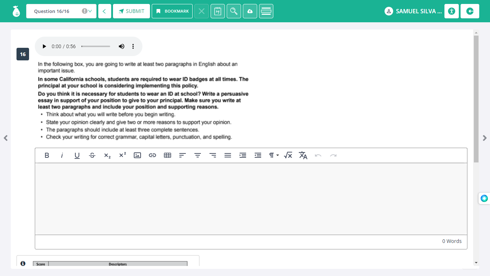Viewport: 490px width, 276px height.
Task: Justify text alignment
Action: (228, 155)
